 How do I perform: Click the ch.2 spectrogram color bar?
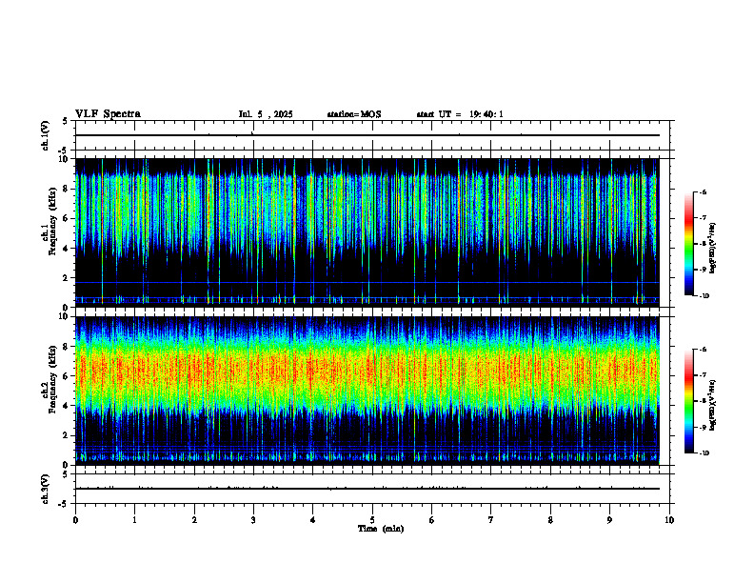point(688,401)
